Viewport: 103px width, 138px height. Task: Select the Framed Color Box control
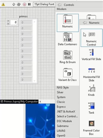coord(91,128)
